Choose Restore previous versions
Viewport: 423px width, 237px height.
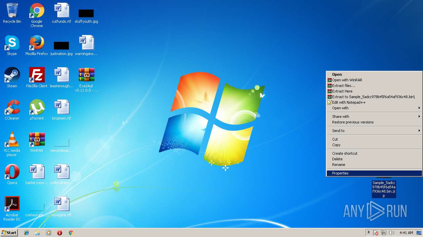(x=374, y=122)
